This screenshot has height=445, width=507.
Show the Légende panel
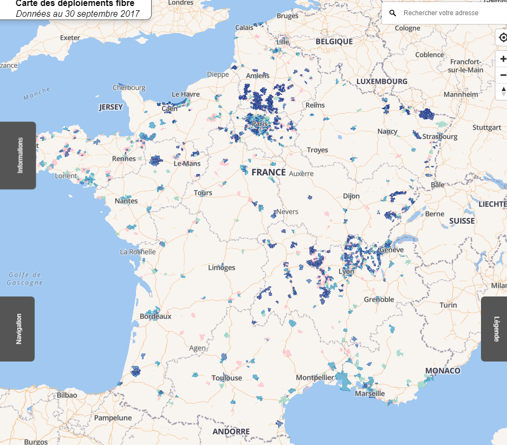pyautogui.click(x=495, y=328)
